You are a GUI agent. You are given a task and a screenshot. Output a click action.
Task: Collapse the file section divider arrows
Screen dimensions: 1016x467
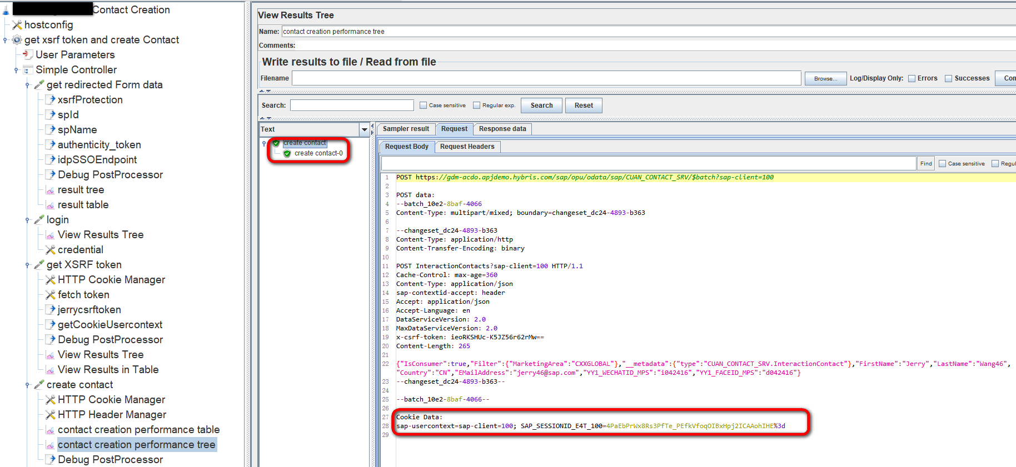(x=265, y=91)
